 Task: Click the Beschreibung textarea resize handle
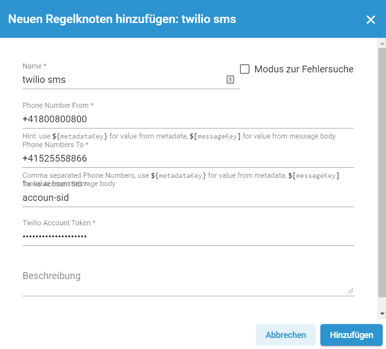pos(351,291)
